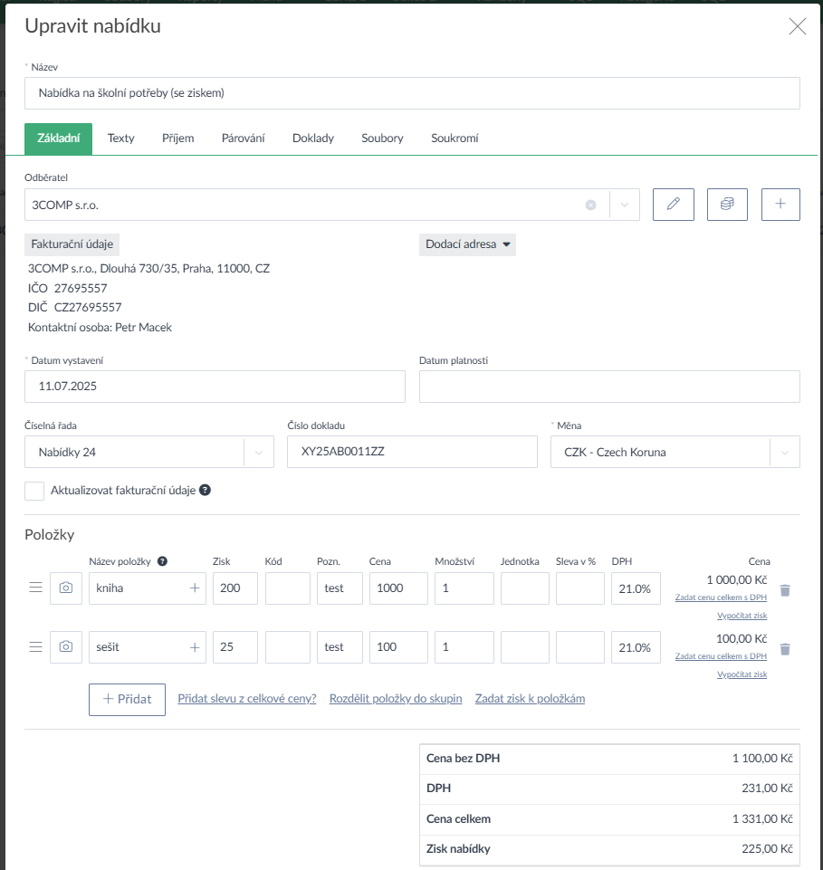The image size is (823, 870).
Task: Click the Datum platnosti input field
Action: [x=609, y=387]
